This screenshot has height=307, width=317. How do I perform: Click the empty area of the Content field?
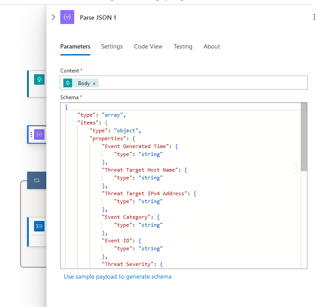pyautogui.click(x=201, y=83)
